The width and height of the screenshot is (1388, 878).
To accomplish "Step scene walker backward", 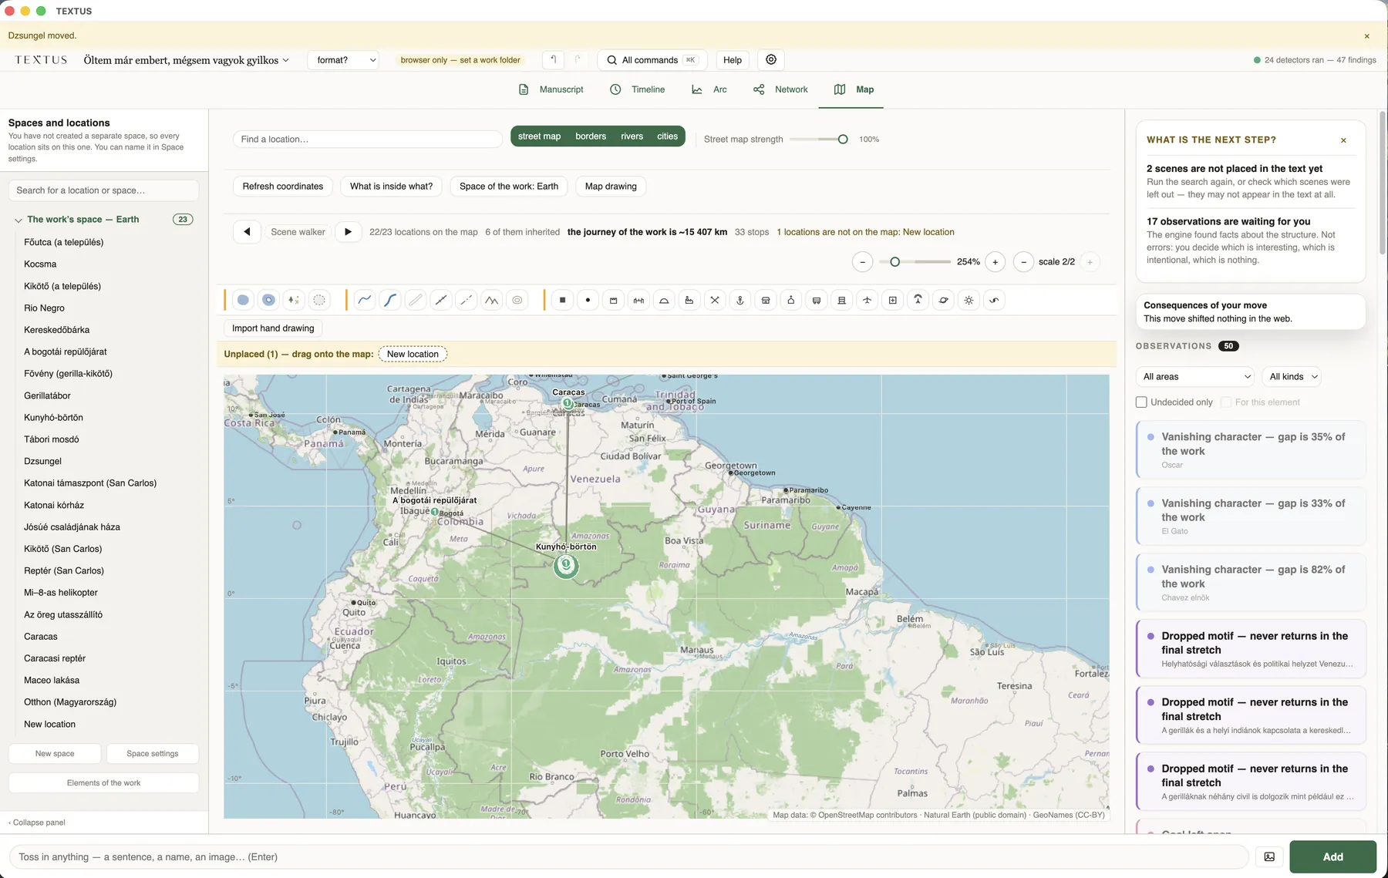I will (x=247, y=232).
